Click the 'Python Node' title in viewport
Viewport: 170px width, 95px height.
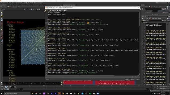pos(15,22)
